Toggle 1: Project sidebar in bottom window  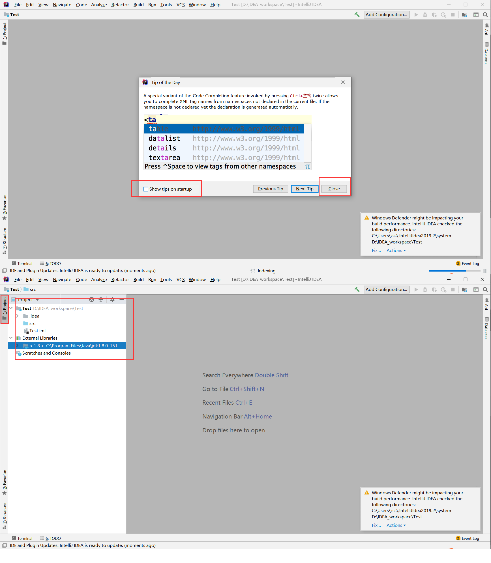click(4, 309)
